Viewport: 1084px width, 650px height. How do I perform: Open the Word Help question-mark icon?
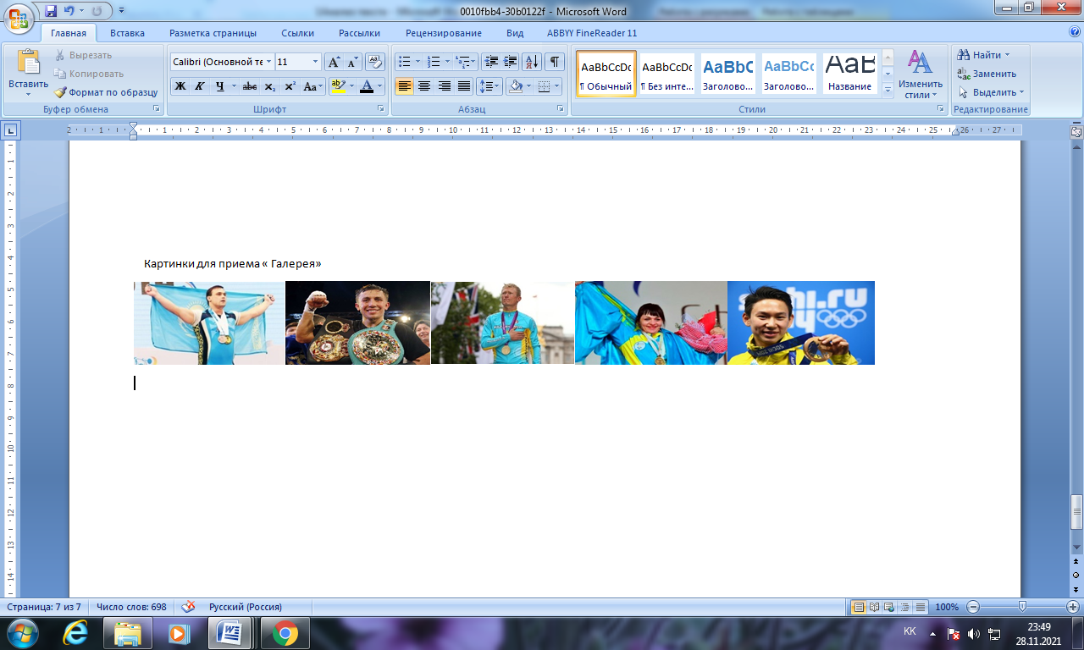click(x=1075, y=32)
